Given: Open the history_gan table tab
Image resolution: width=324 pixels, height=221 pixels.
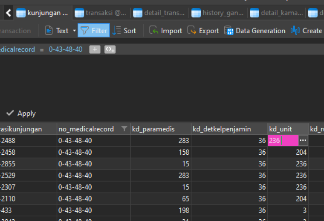Looking at the screenshot, I should [x=217, y=13].
